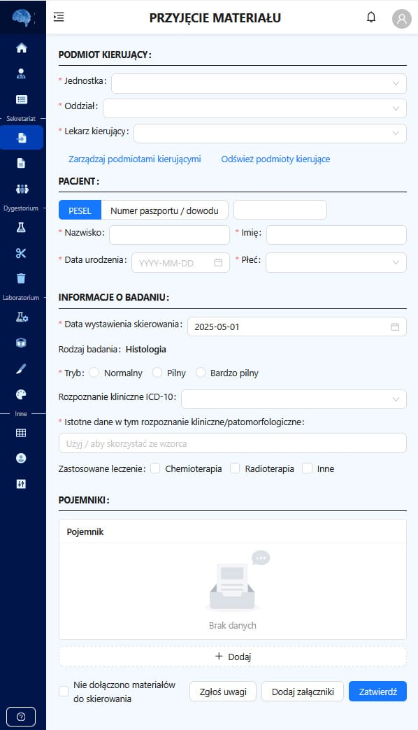
Task: Click the doctor user icon in sidebar
Action: tap(22, 73)
